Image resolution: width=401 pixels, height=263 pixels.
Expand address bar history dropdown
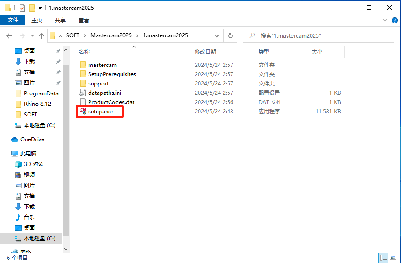coord(217,36)
